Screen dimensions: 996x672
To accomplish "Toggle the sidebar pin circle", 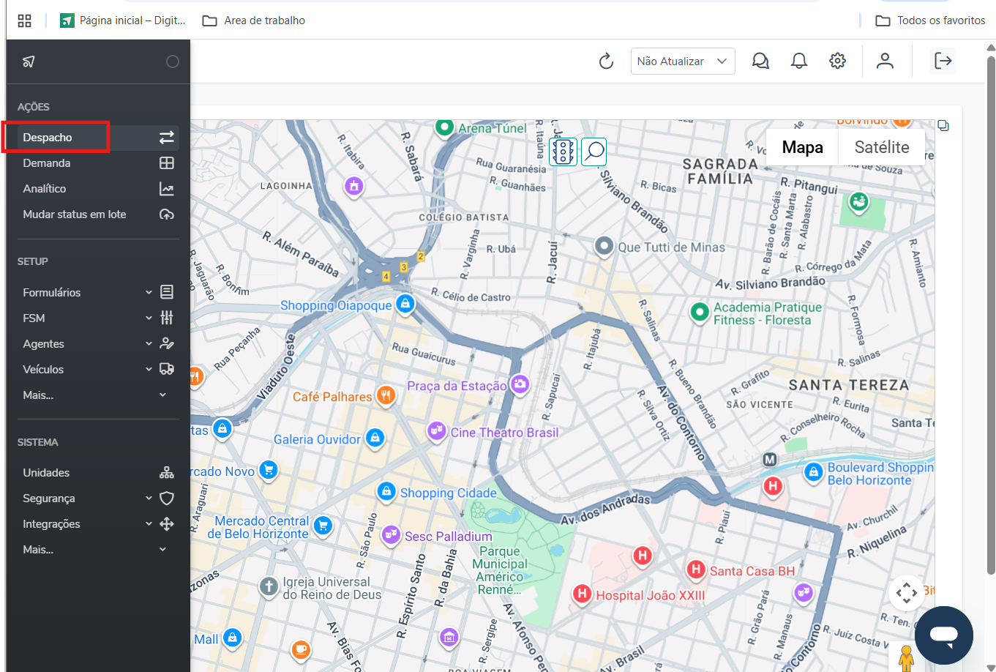I will click(173, 61).
